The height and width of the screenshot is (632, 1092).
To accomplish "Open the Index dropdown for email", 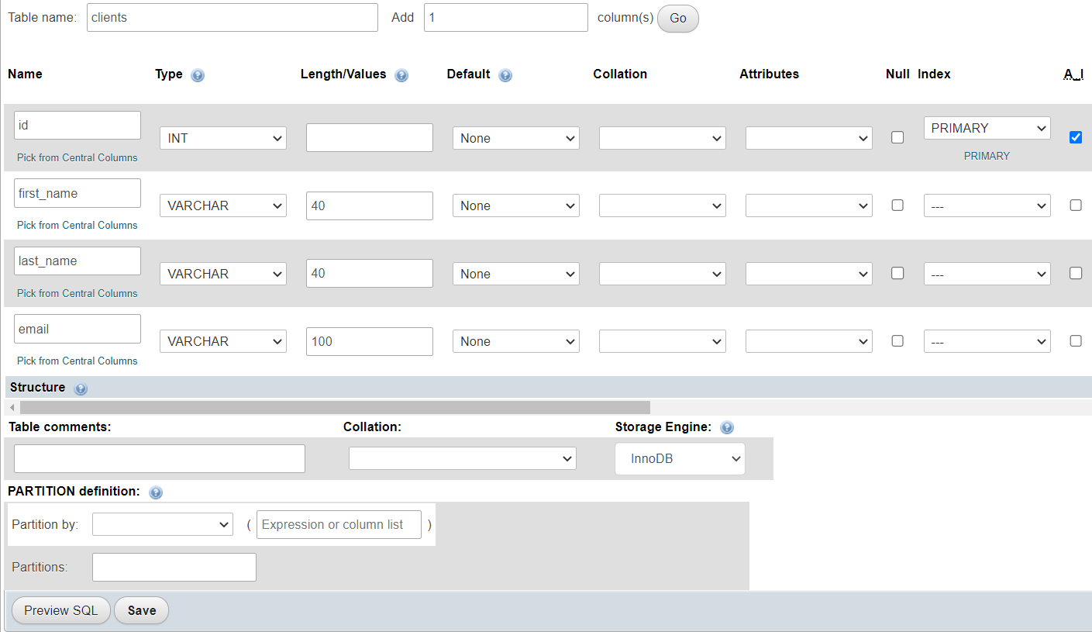I will click(x=987, y=341).
